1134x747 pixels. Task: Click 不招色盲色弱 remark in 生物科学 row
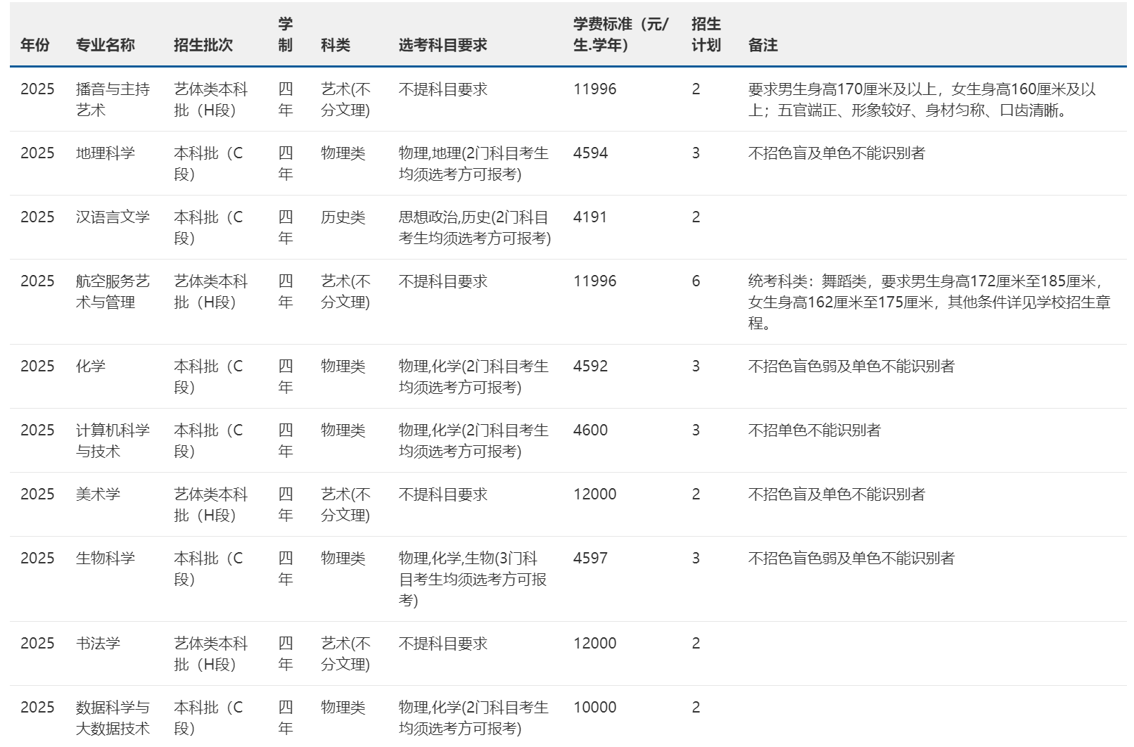(851, 558)
